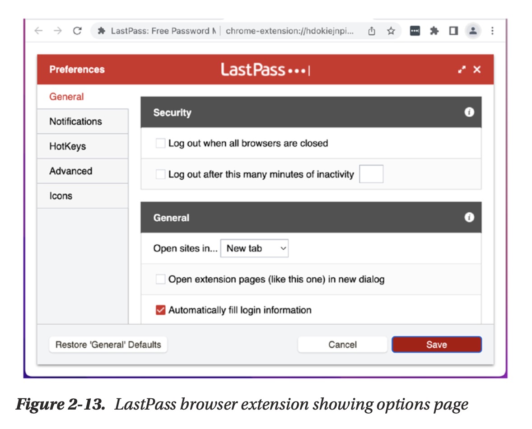Switch to the Notifications tab
The image size is (532, 429).
point(76,121)
